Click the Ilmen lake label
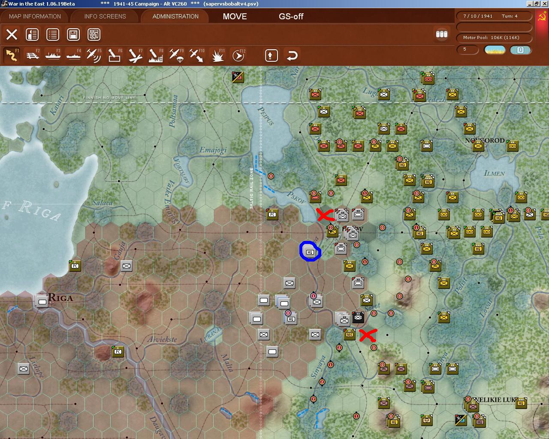This screenshot has width=549, height=439. (494, 173)
